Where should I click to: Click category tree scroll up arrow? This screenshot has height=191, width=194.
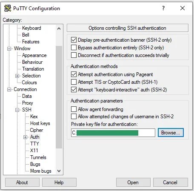point(59,29)
